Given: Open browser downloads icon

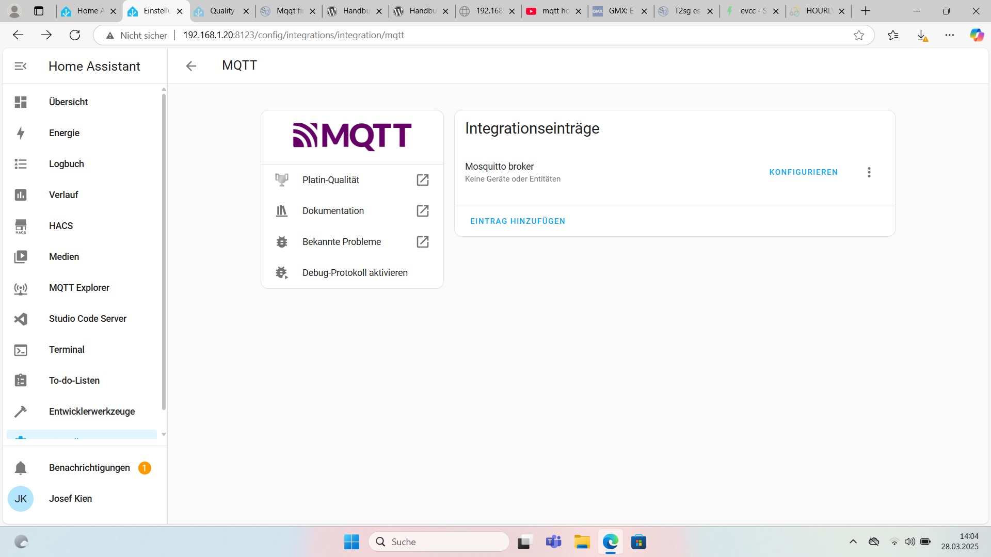Looking at the screenshot, I should click(922, 35).
